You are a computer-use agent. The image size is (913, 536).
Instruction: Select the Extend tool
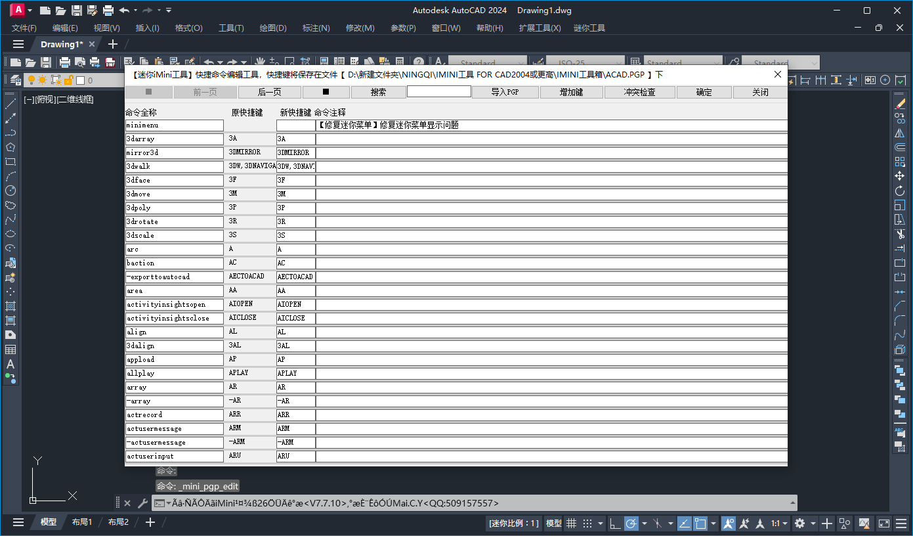point(900,248)
